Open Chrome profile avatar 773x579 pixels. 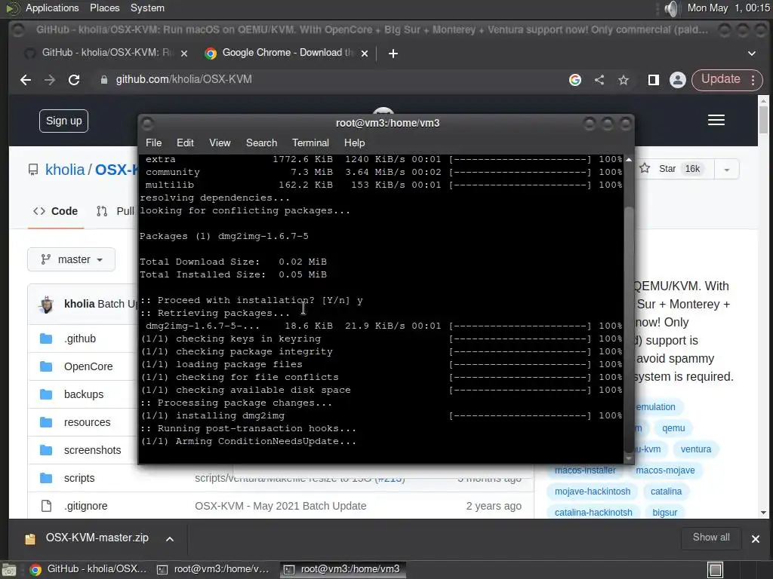tap(677, 80)
